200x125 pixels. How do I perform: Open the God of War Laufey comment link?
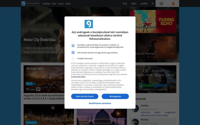click(x=158, y=114)
